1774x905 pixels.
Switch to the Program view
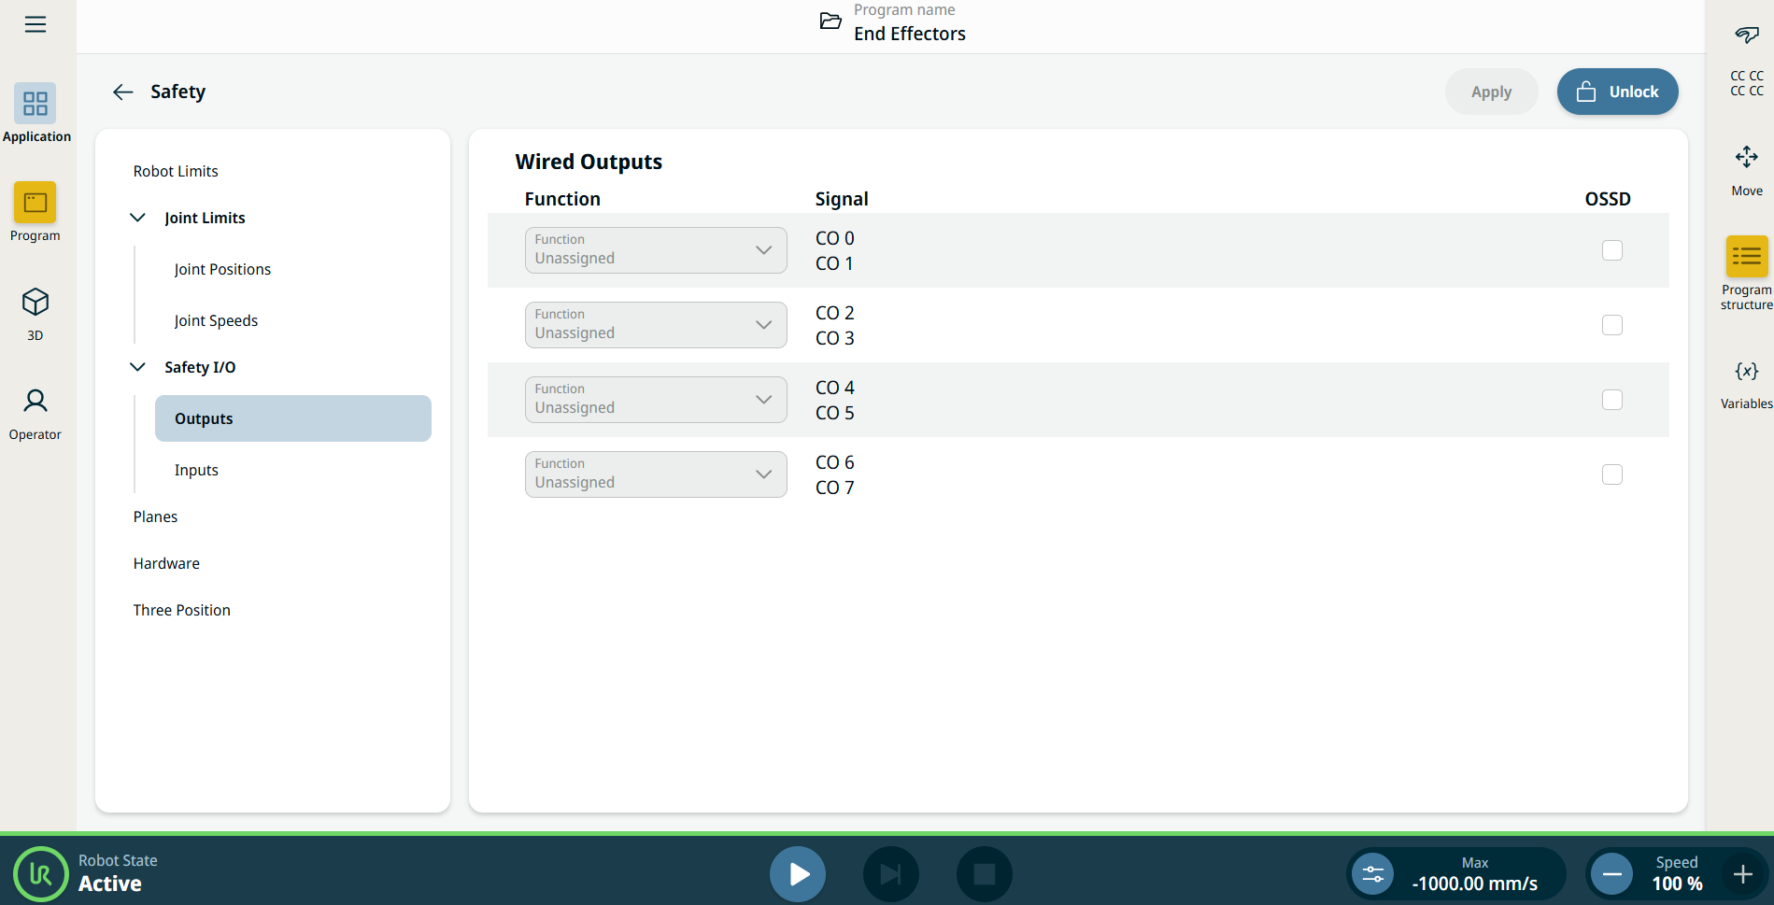(x=35, y=212)
